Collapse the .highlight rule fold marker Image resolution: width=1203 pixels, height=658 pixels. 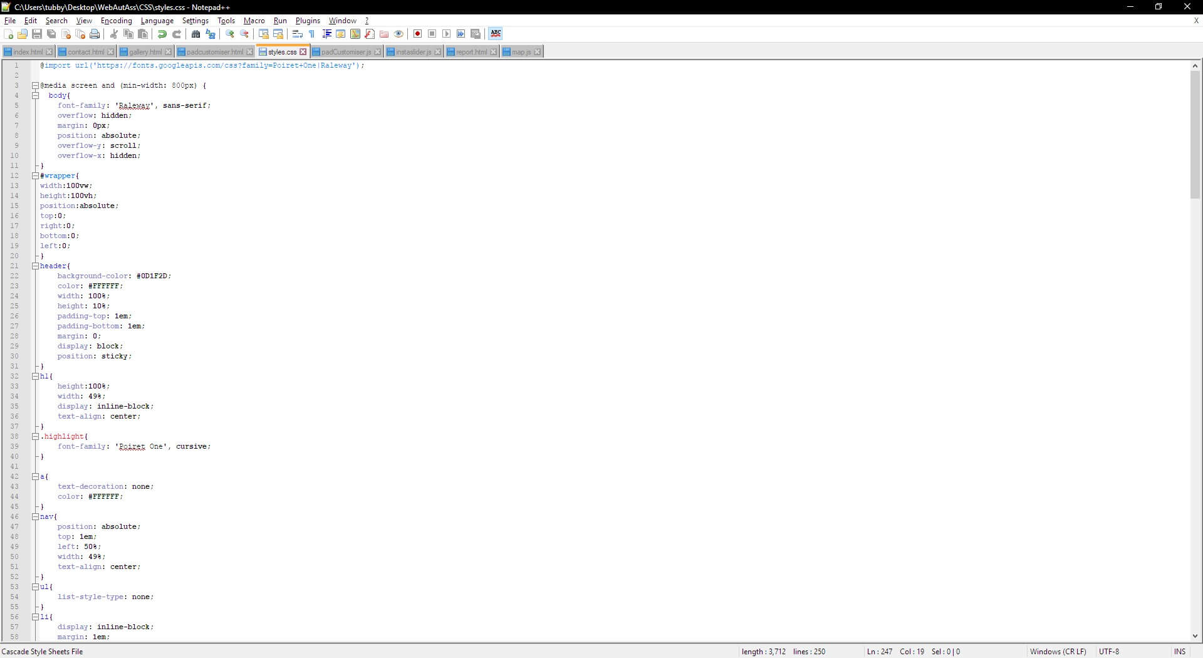36,437
